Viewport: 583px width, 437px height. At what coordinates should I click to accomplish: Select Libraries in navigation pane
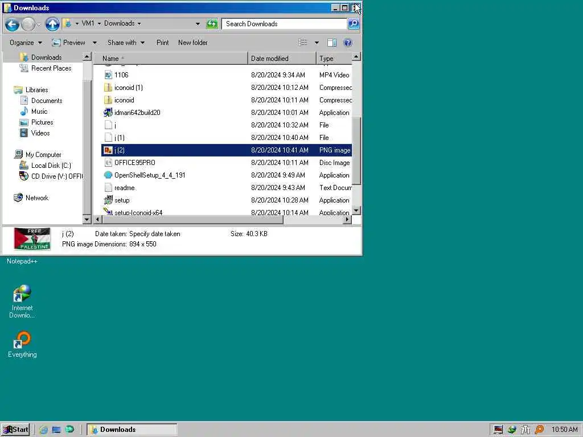coord(36,89)
